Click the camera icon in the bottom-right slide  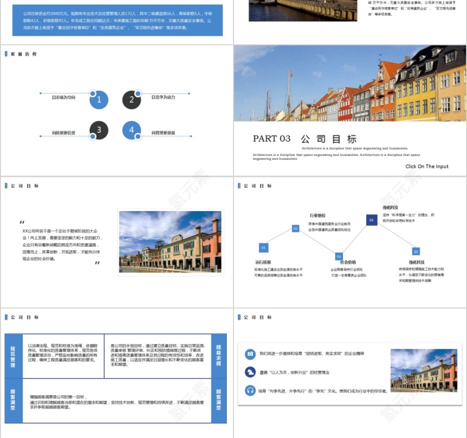click(x=250, y=354)
